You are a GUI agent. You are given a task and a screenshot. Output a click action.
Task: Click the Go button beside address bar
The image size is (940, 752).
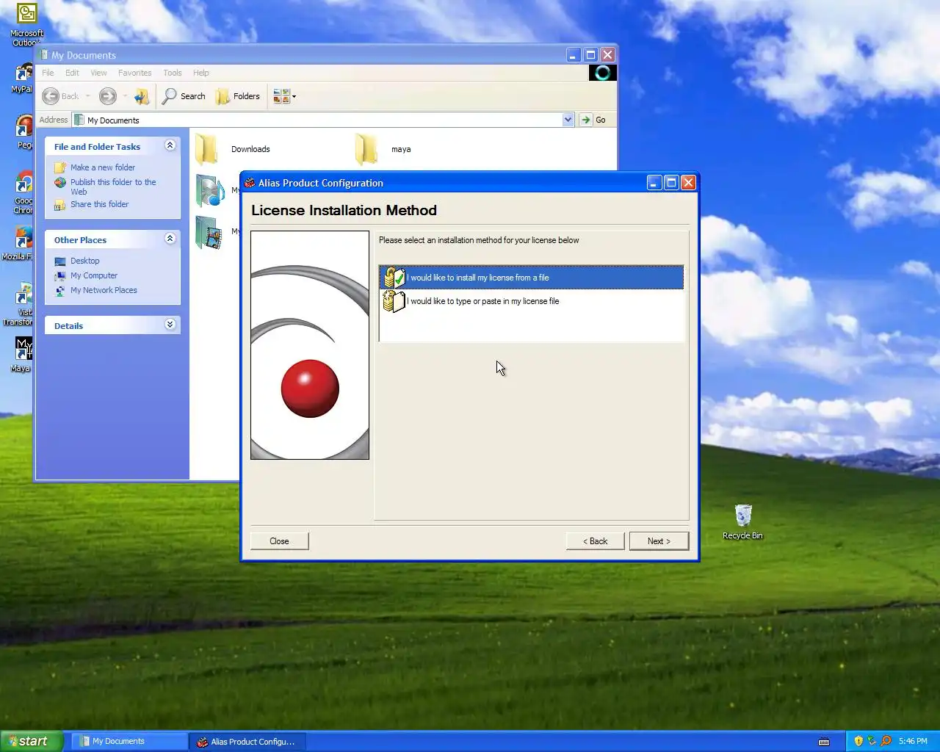pos(595,120)
